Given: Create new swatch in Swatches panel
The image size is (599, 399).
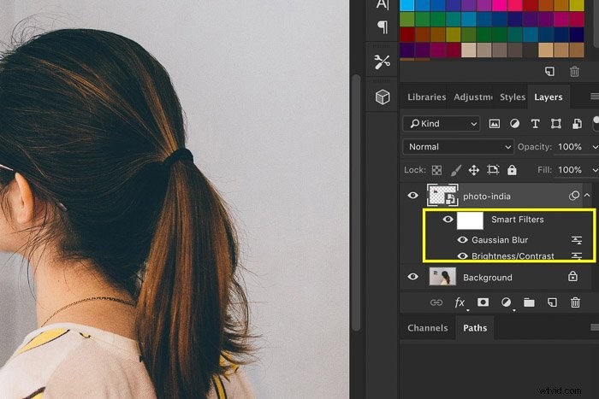Looking at the screenshot, I should 549,71.
